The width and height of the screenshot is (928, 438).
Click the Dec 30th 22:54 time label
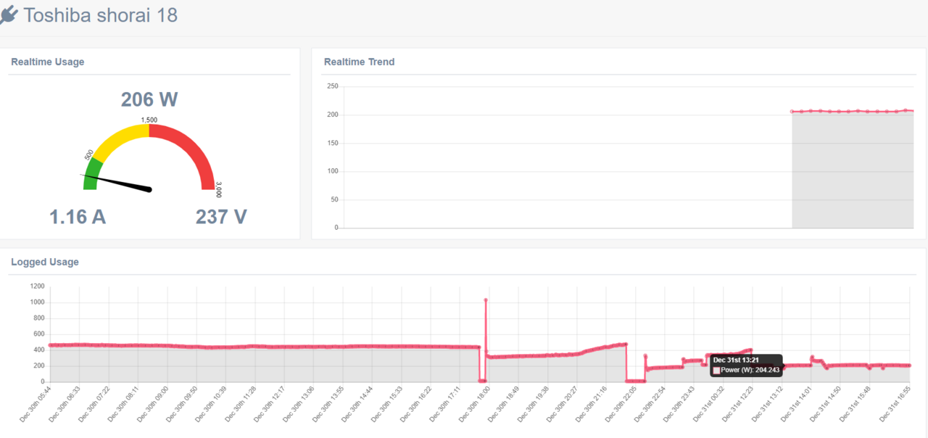(651, 405)
